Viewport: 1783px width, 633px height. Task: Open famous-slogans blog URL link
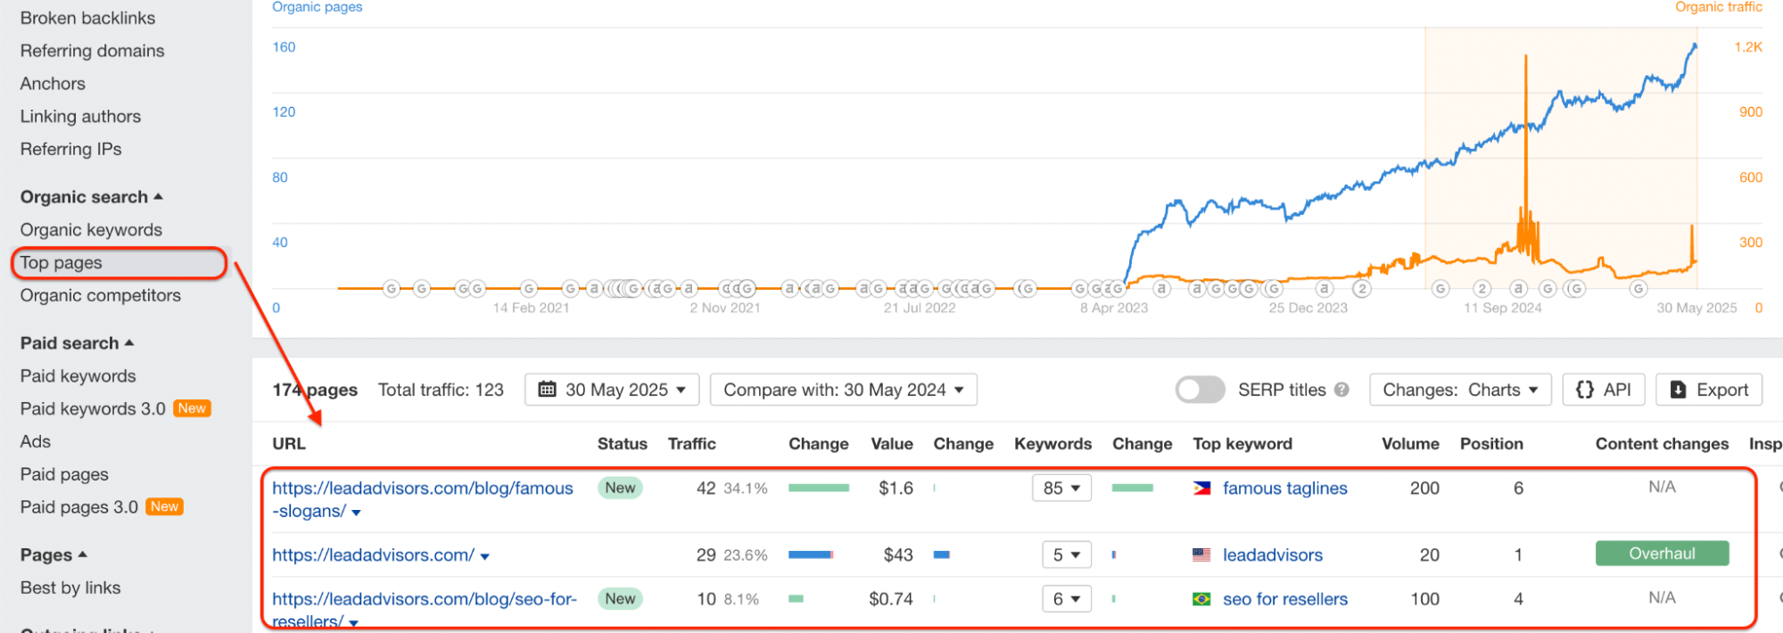pyautogui.click(x=423, y=499)
